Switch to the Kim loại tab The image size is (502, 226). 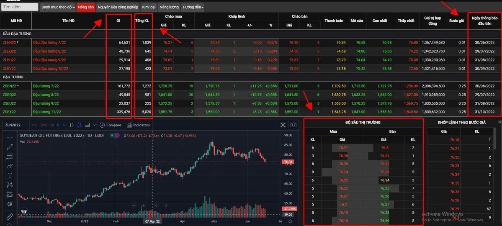(149, 7)
